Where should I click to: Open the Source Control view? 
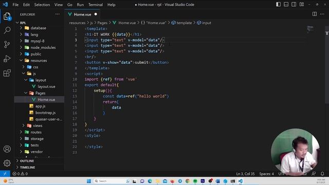[x=7, y=45]
